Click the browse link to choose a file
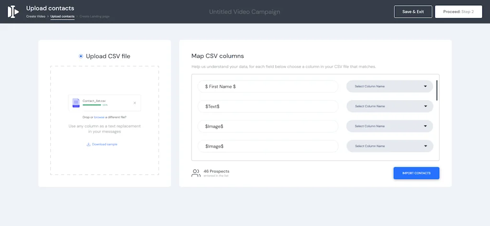490x226 pixels. 99,117
